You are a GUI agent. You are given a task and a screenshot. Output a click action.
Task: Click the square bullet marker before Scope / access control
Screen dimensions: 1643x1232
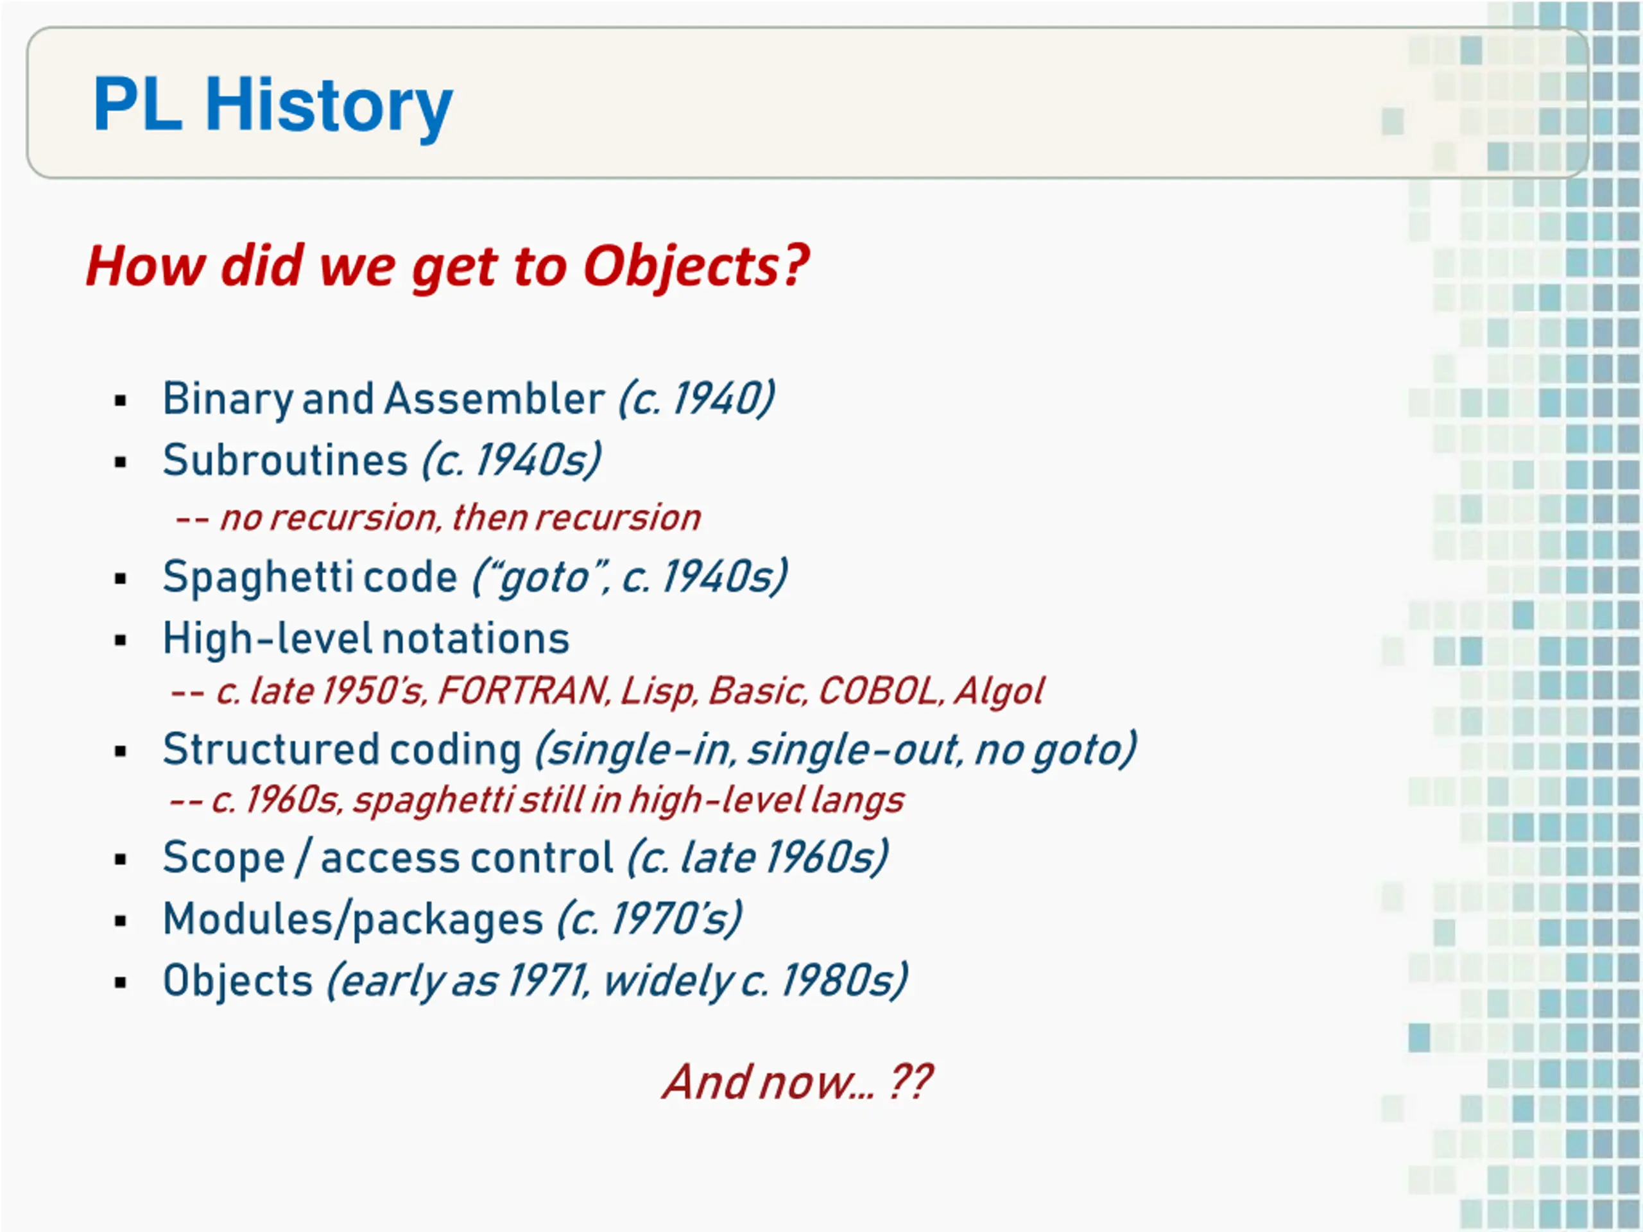[121, 860]
